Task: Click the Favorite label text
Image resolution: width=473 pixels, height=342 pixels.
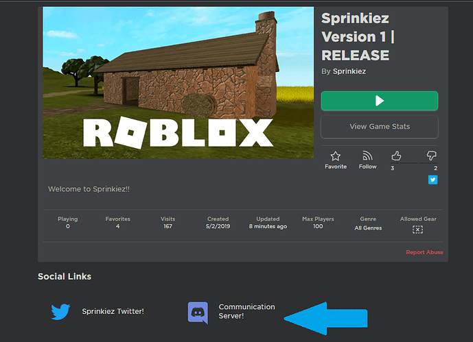Action: point(336,167)
